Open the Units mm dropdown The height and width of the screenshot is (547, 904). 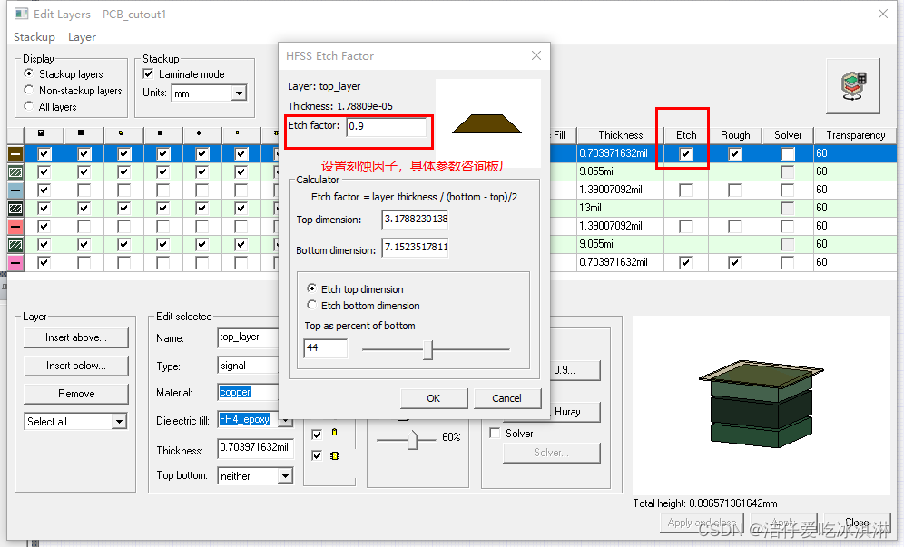click(x=239, y=93)
